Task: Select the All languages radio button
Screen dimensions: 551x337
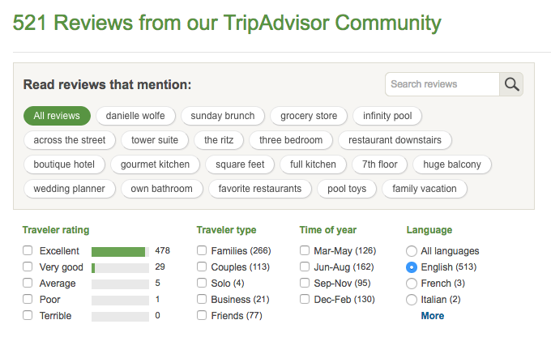Action: tap(412, 251)
